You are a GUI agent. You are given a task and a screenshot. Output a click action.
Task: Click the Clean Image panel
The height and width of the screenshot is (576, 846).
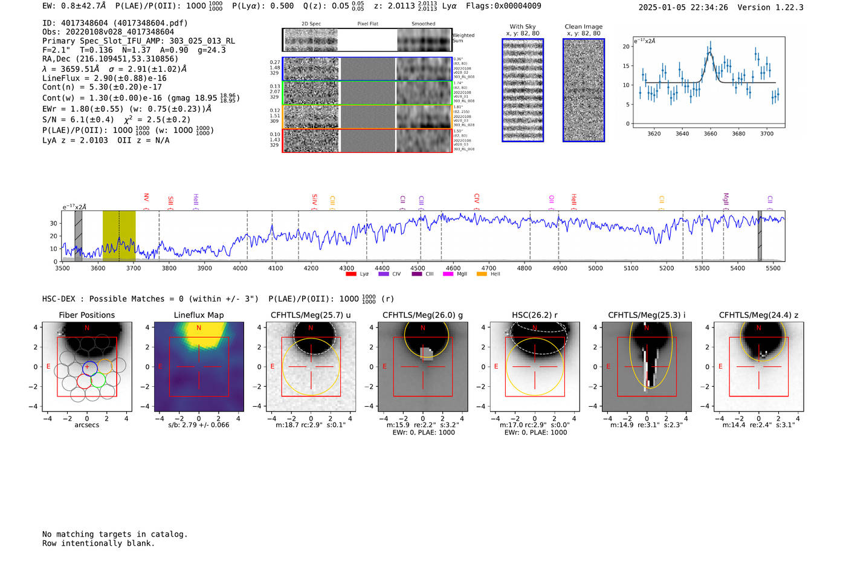click(584, 90)
